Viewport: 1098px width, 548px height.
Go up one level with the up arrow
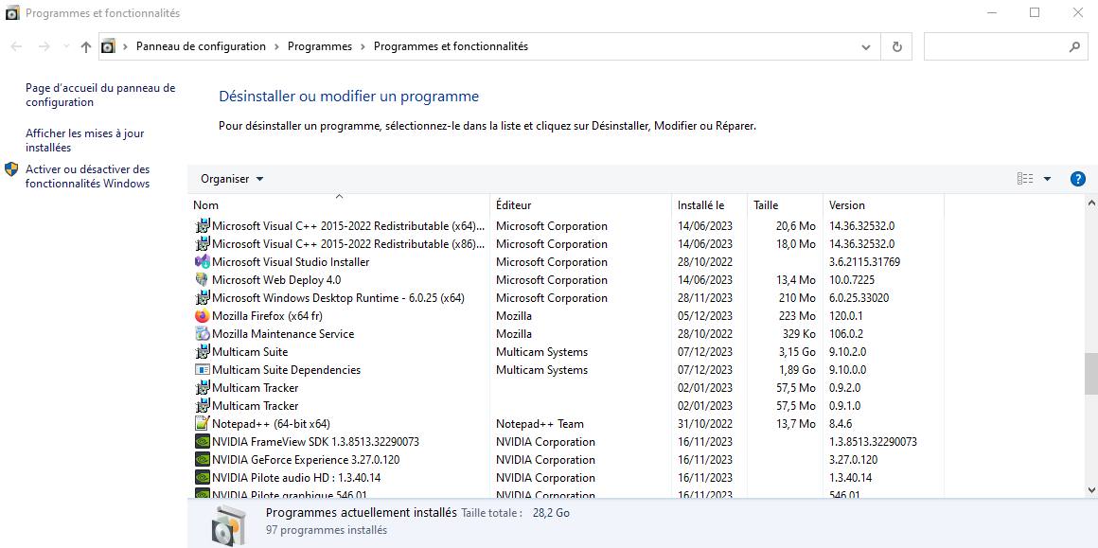pos(86,47)
